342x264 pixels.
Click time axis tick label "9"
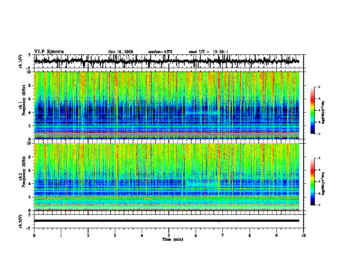276,236
